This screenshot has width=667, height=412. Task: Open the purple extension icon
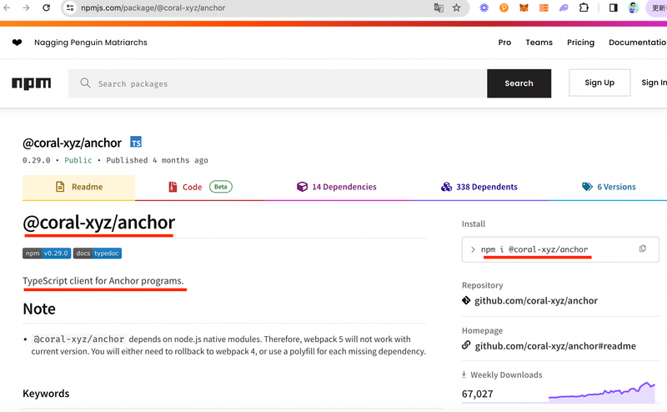(564, 8)
